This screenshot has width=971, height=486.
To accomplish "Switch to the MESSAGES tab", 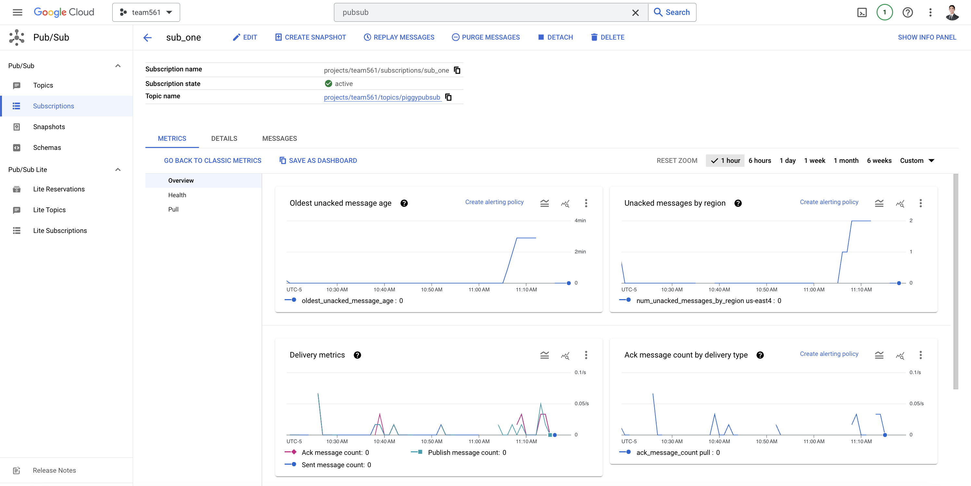I will [279, 139].
